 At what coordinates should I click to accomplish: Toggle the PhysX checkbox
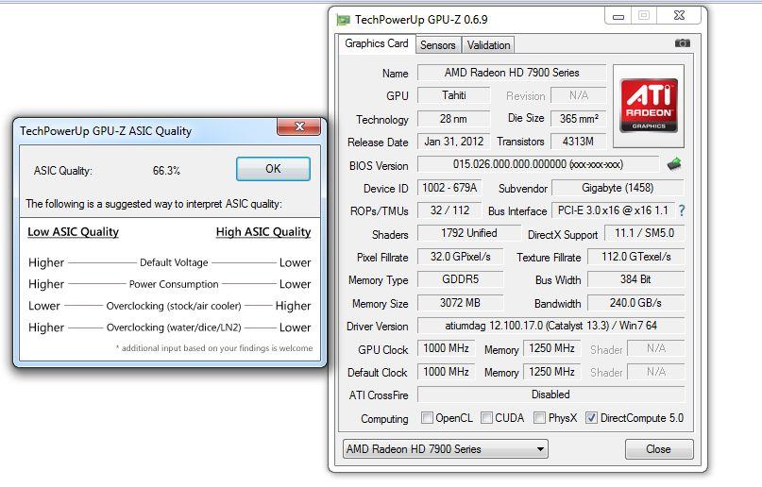coord(539,417)
